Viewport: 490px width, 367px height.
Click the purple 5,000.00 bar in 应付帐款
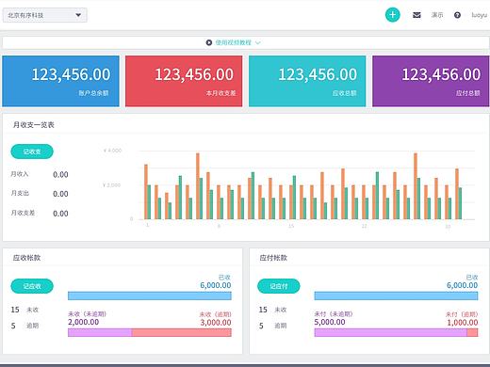click(391, 332)
